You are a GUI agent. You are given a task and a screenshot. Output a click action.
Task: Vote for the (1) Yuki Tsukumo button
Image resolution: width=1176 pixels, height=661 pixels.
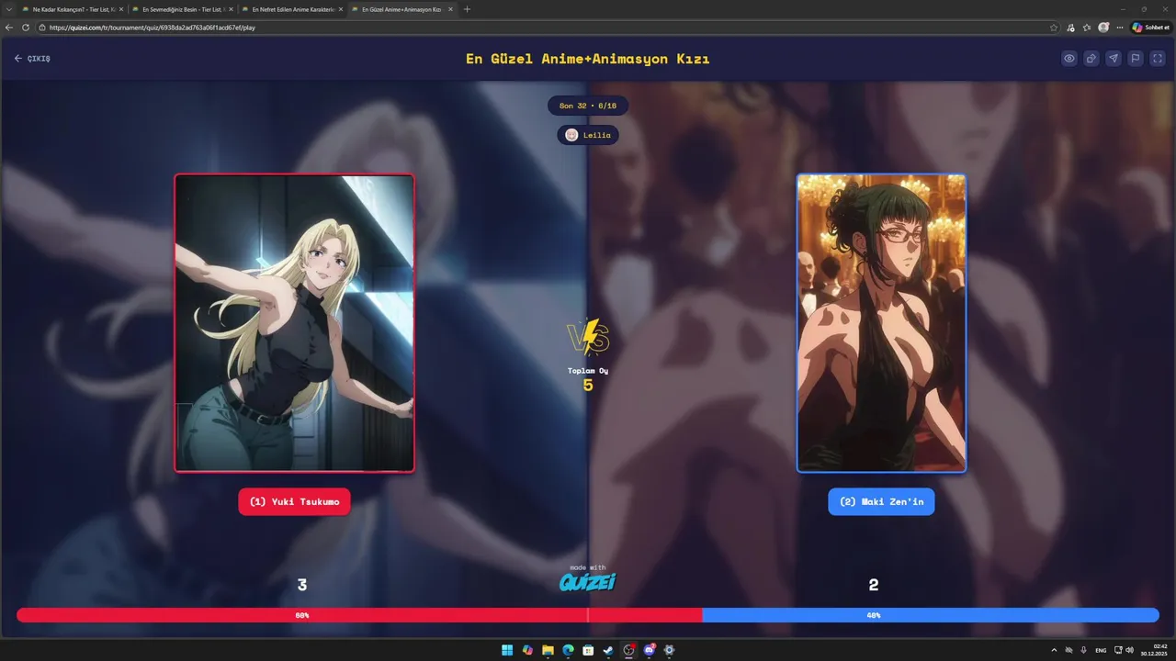click(294, 501)
